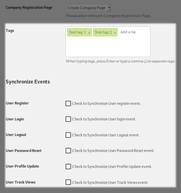181x193 pixels.
Task: Tick the User Profile Update checkbox
Action: pyautogui.click(x=68, y=167)
